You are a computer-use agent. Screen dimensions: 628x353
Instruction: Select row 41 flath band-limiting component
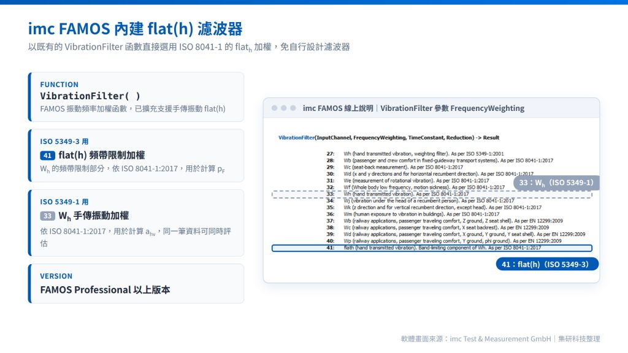[432, 248]
